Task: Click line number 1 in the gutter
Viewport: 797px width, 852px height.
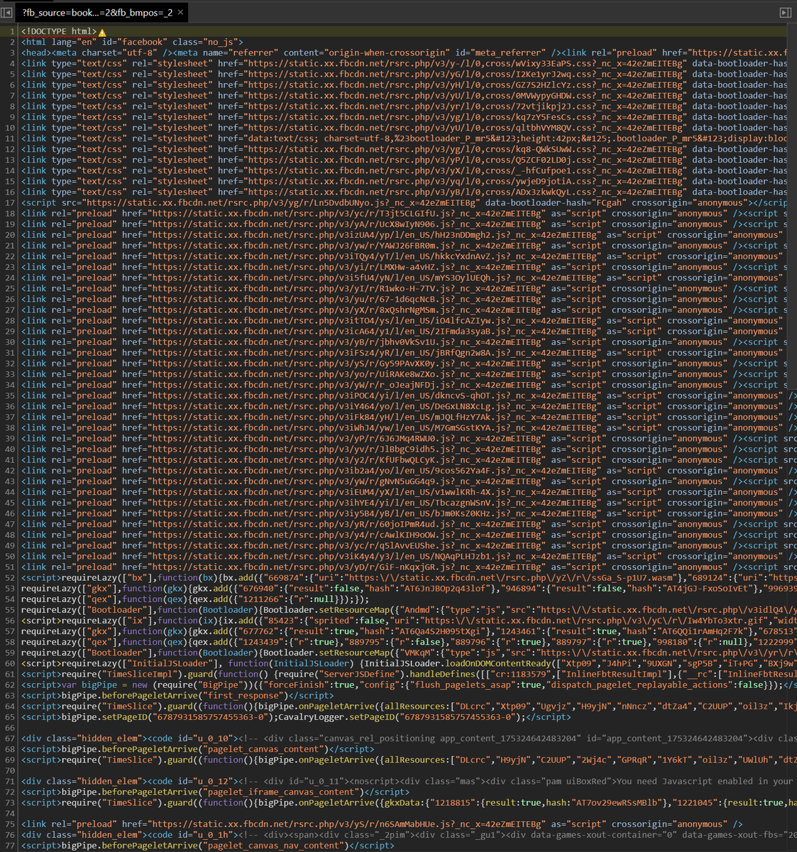Action: pos(12,31)
